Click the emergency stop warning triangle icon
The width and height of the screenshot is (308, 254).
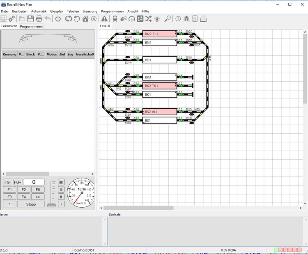(104, 18)
